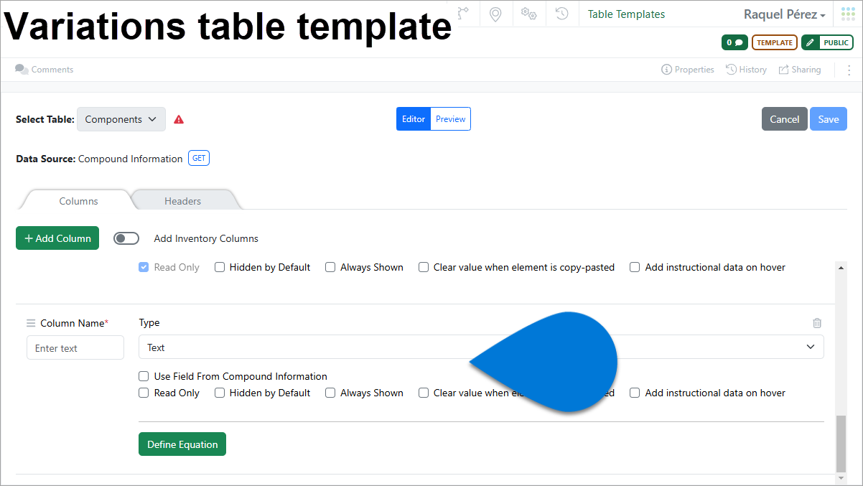Screen dimensions: 863x486
Task: Click the green comment count badge
Action: point(734,42)
